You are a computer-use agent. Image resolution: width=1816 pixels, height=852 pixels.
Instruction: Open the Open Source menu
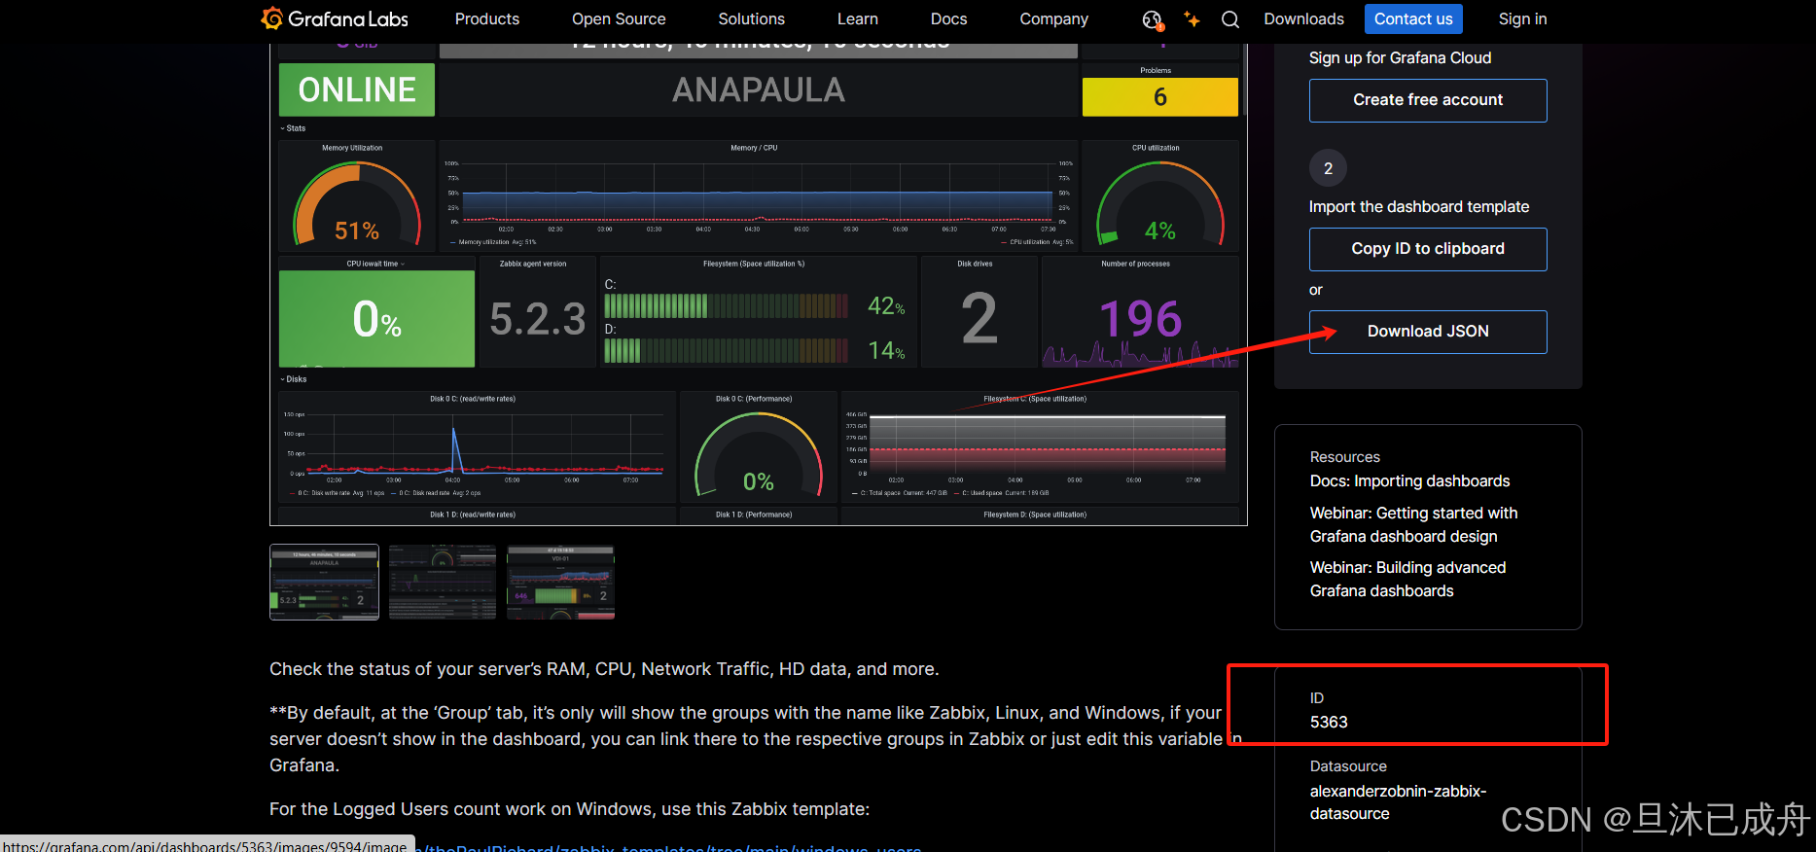tap(619, 18)
